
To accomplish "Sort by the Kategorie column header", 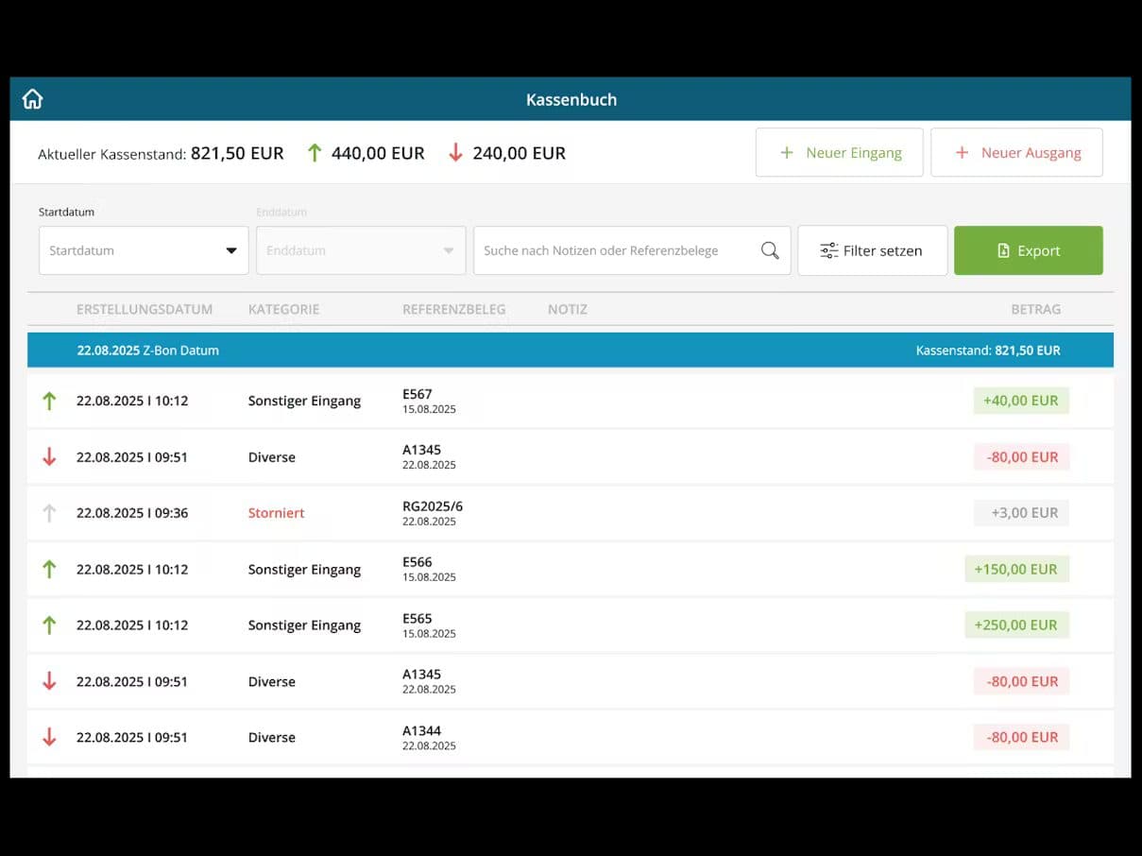I will [283, 309].
